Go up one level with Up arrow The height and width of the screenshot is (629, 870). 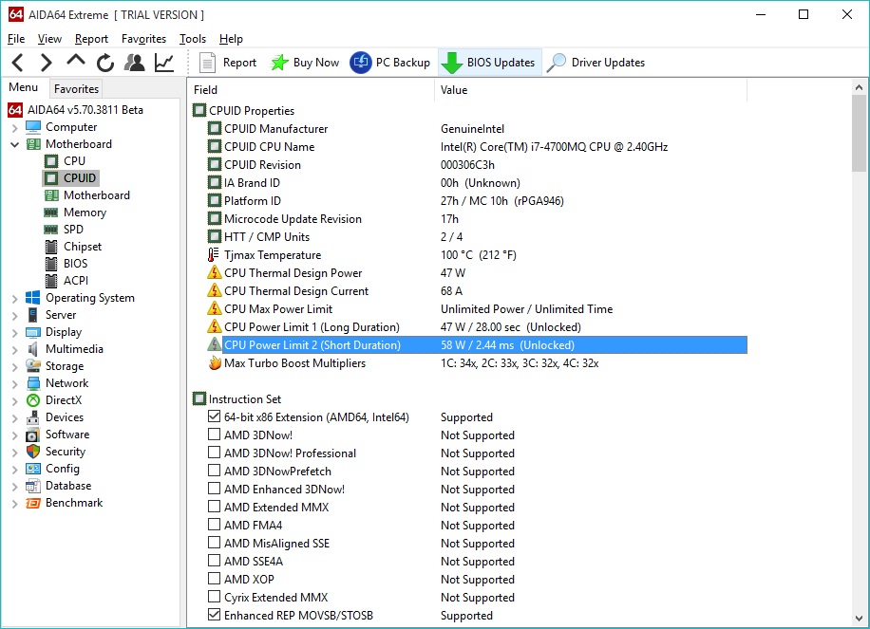tap(75, 61)
